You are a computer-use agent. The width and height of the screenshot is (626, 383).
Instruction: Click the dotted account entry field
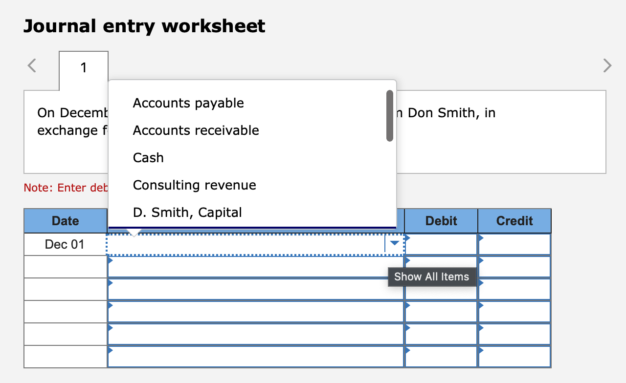pos(245,244)
